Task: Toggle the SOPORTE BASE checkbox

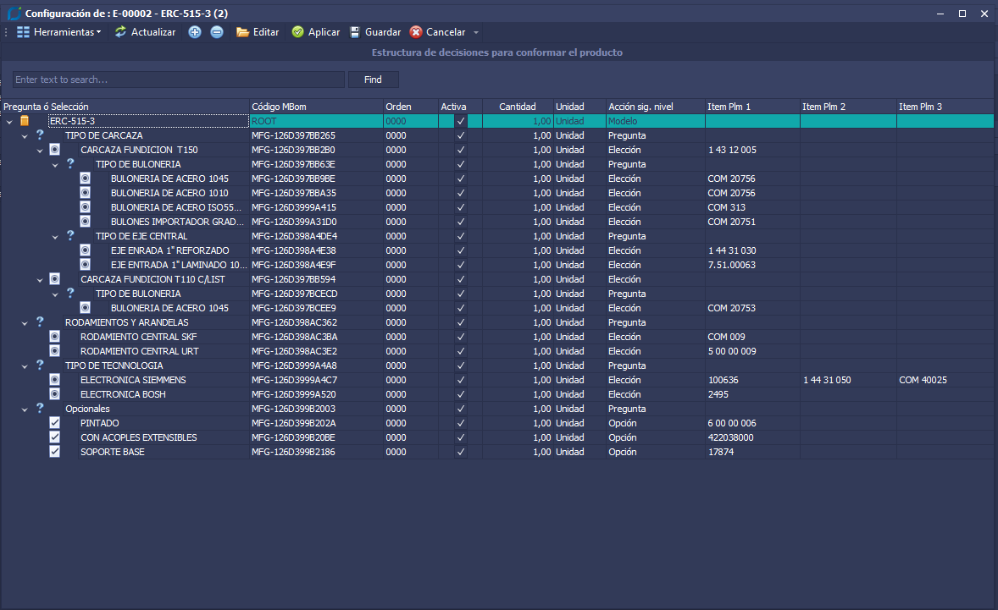Action: coord(55,451)
